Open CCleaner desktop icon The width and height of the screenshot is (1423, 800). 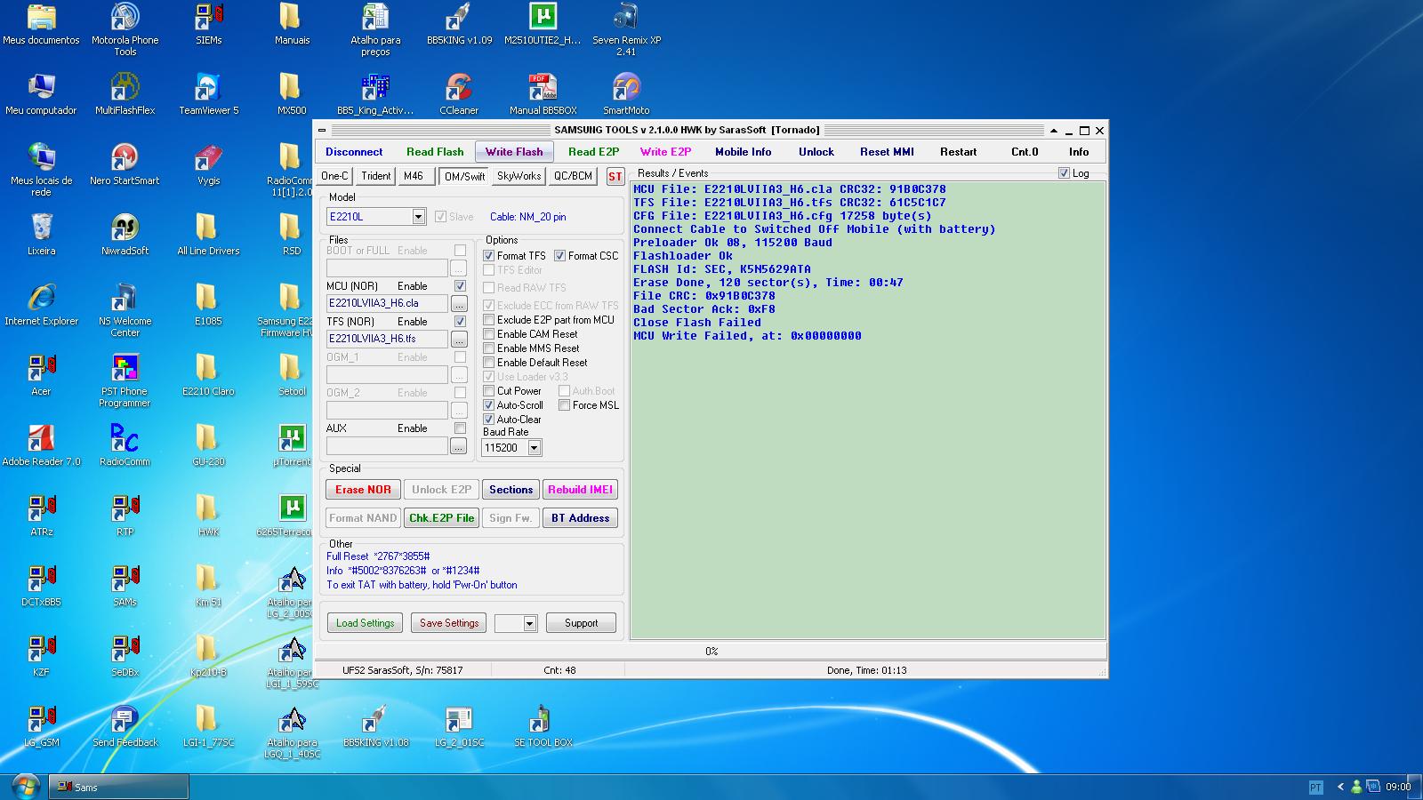459,94
